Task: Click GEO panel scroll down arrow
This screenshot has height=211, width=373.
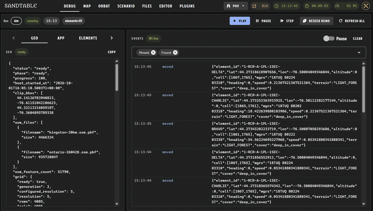Action: coord(117,204)
